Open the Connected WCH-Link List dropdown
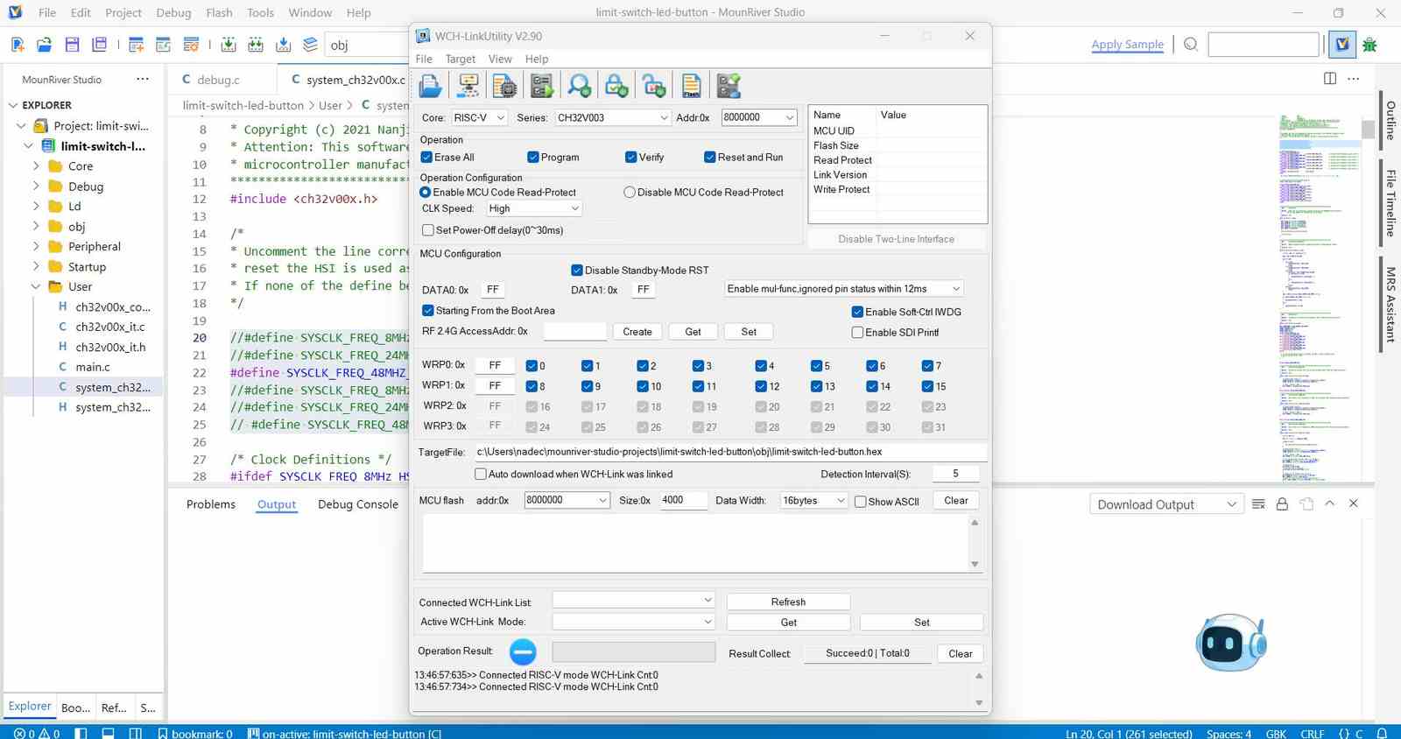Viewport: 1401px width, 739px height. pyautogui.click(x=633, y=601)
